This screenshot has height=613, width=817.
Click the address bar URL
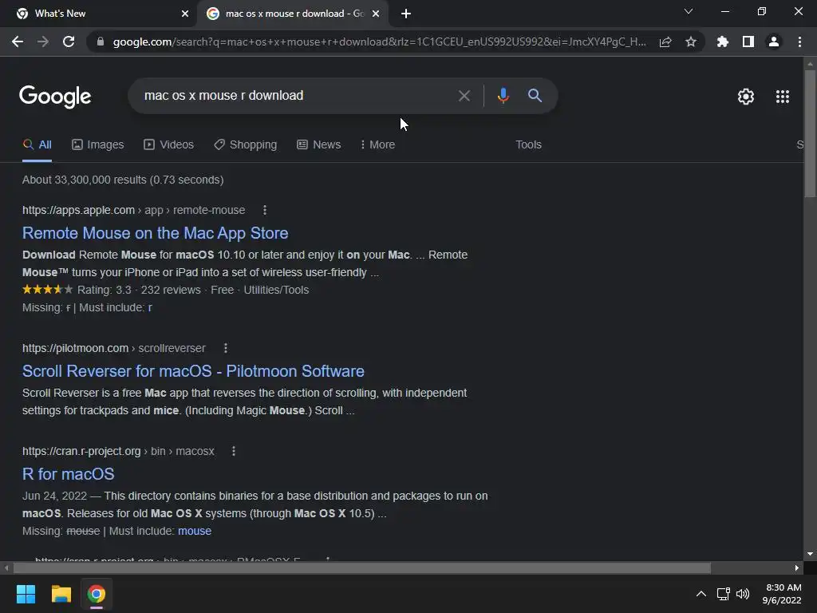tap(379, 42)
